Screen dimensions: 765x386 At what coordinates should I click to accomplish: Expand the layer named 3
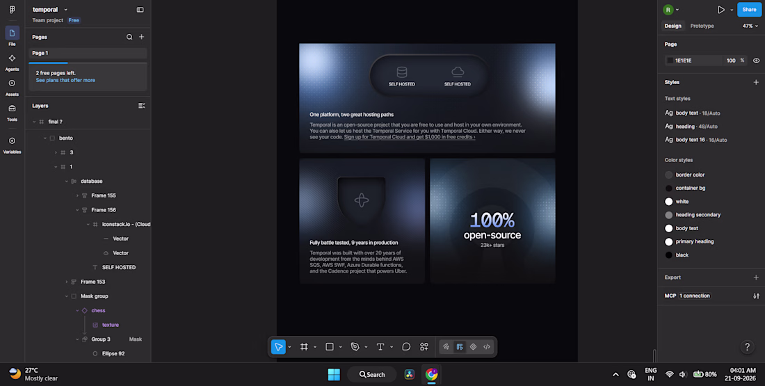[56, 152]
